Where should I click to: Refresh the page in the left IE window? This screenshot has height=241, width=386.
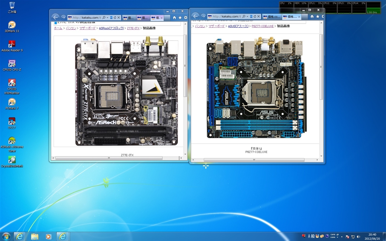[115, 18]
